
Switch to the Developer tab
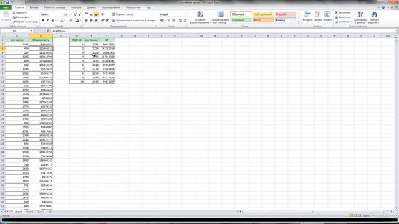133,7
